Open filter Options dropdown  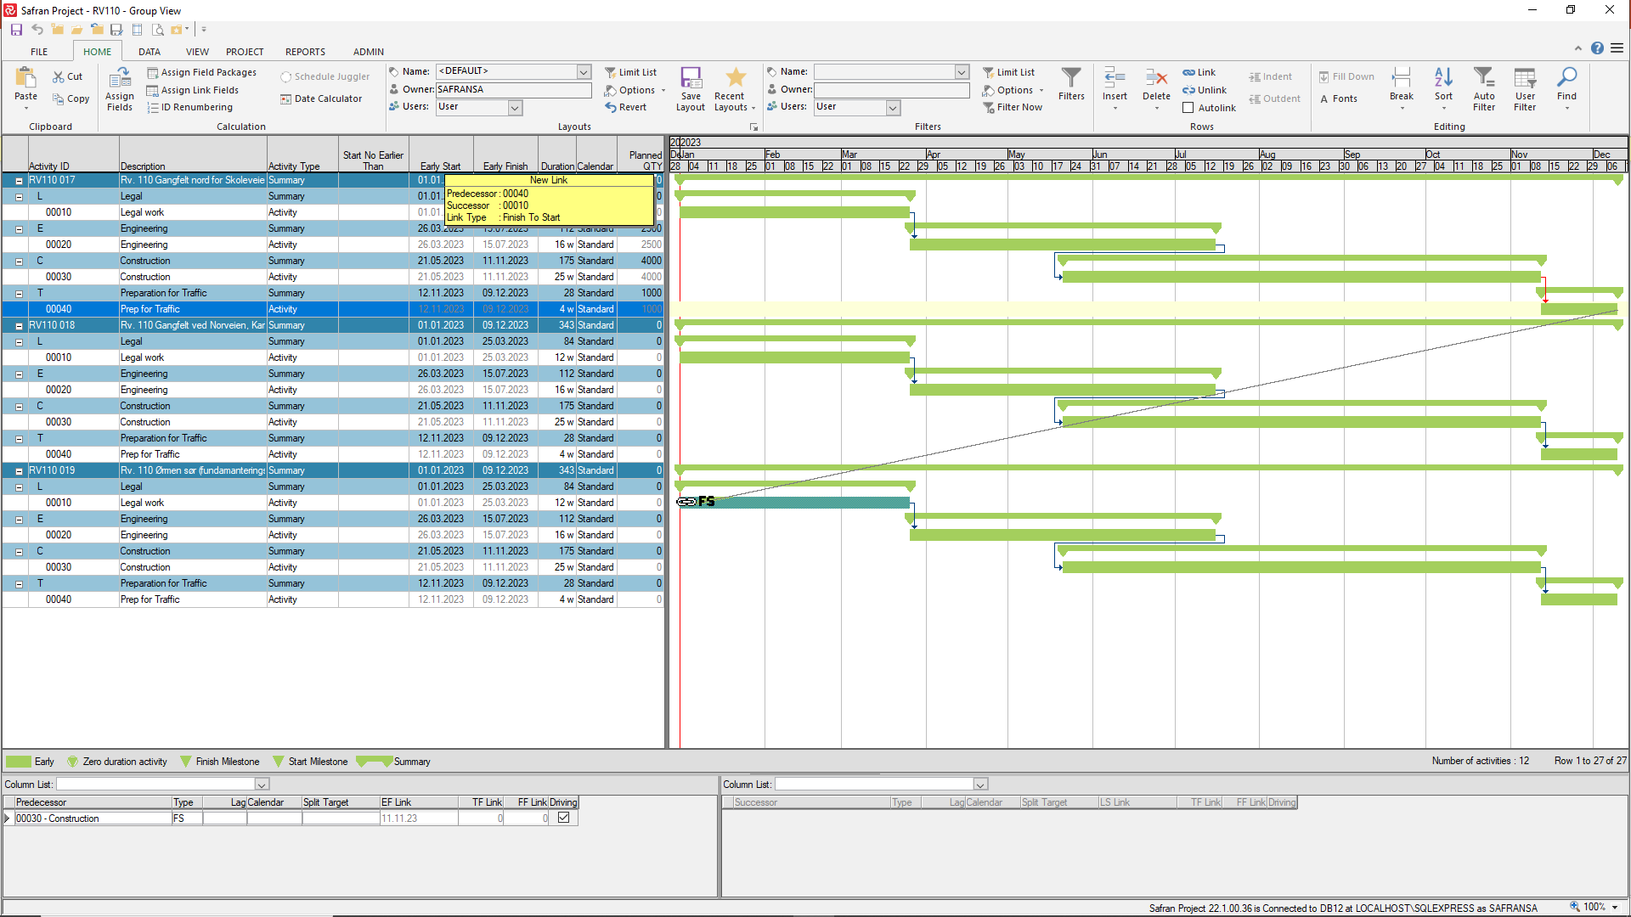point(1013,90)
